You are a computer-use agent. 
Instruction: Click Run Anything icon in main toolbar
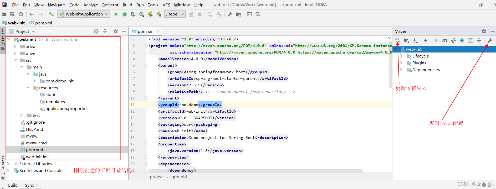click(249, 14)
